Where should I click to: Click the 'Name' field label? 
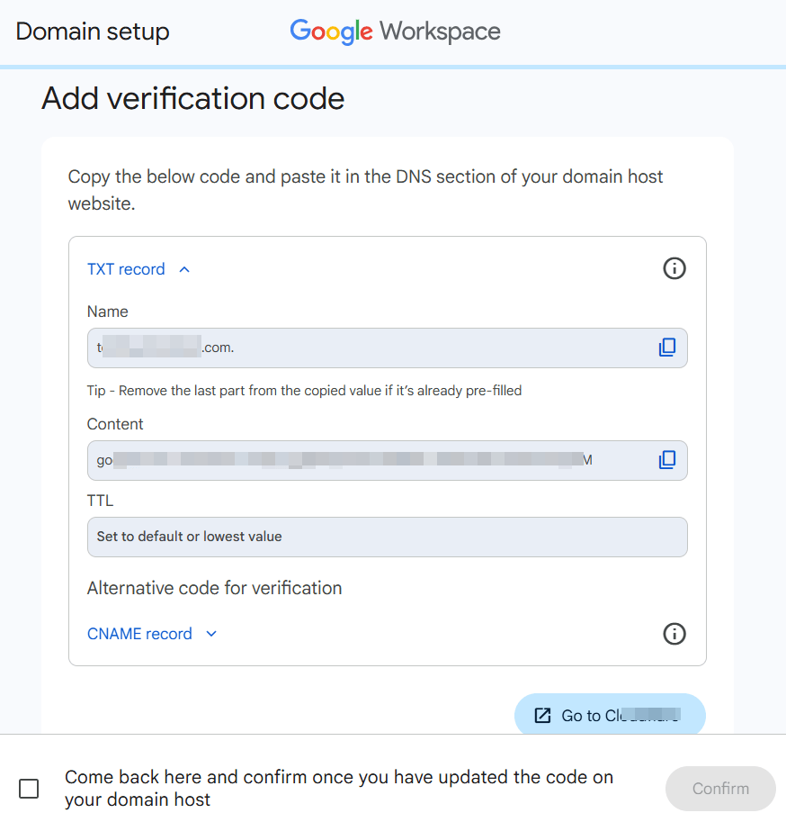[x=107, y=312]
